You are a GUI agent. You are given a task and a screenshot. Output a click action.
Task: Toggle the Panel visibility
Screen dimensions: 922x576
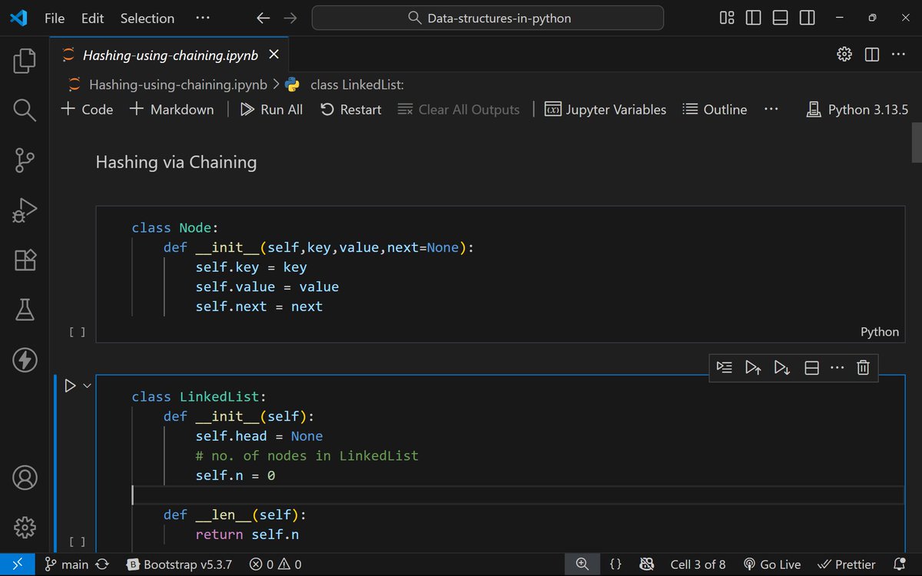780,17
